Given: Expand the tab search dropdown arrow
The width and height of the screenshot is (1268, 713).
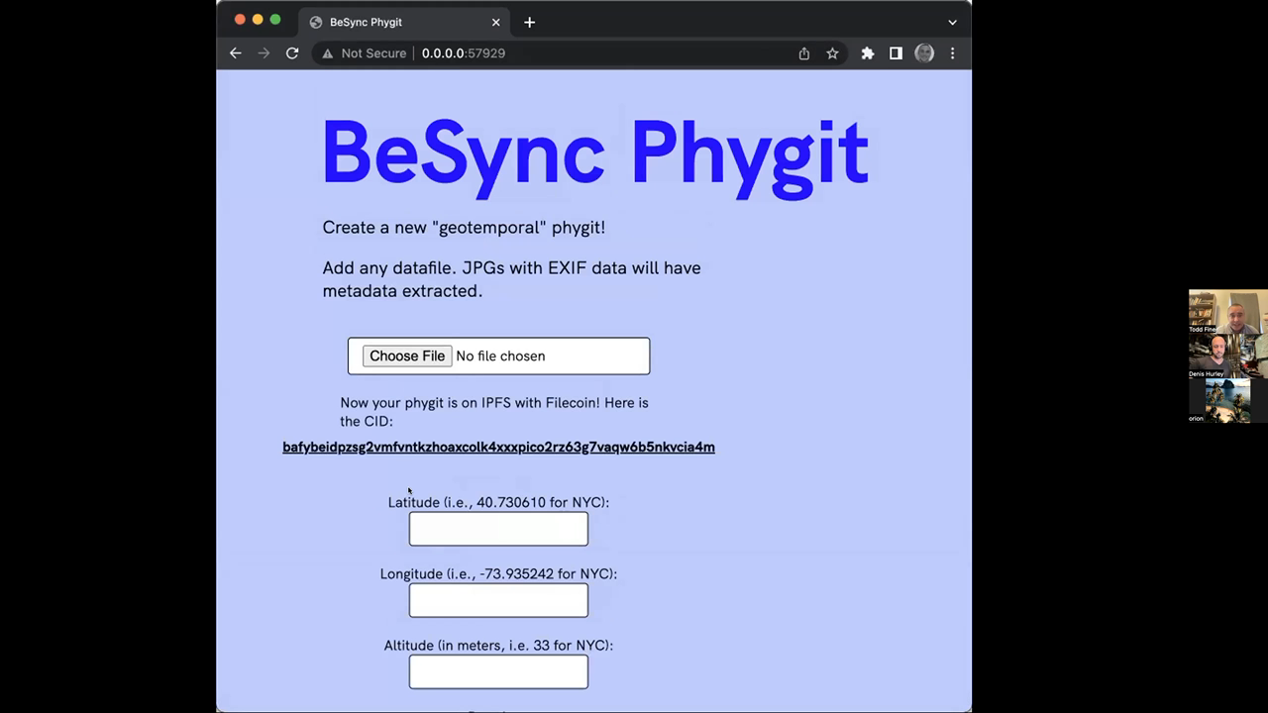Looking at the screenshot, I should pyautogui.click(x=953, y=22).
